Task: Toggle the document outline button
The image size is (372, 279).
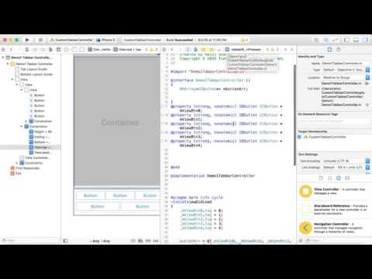Action: (65, 241)
